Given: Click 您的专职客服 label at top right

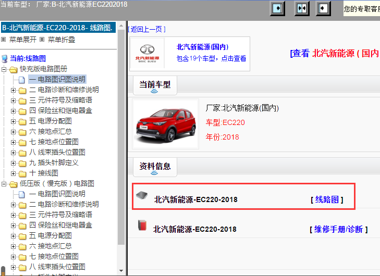Looking at the screenshot, I should coord(362,9).
